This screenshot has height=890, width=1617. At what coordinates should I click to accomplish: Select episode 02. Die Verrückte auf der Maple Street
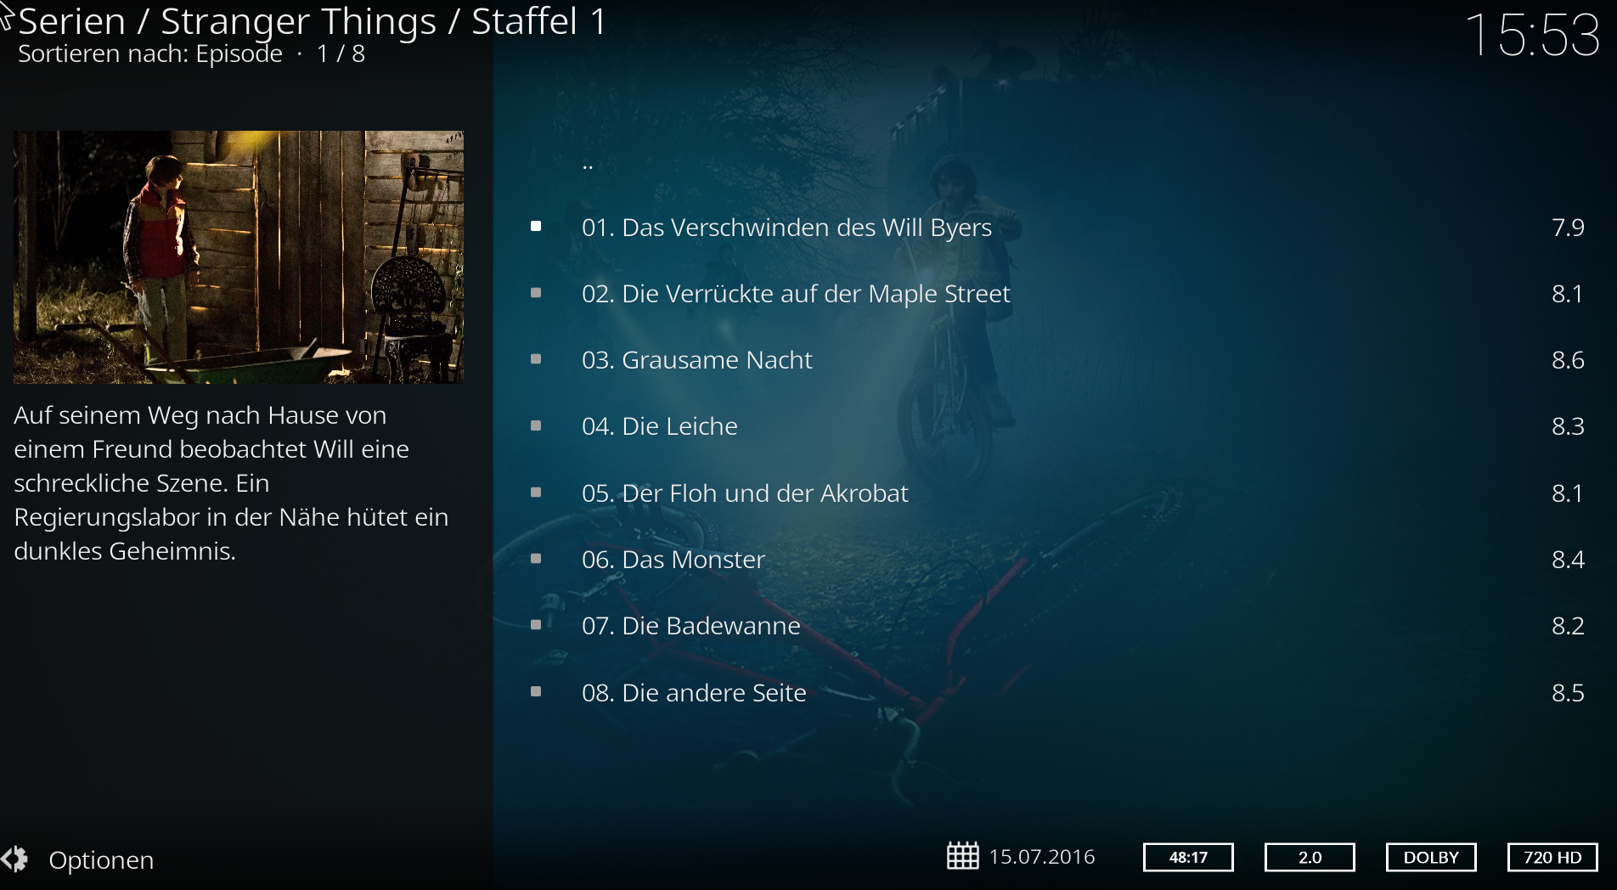(x=1055, y=293)
